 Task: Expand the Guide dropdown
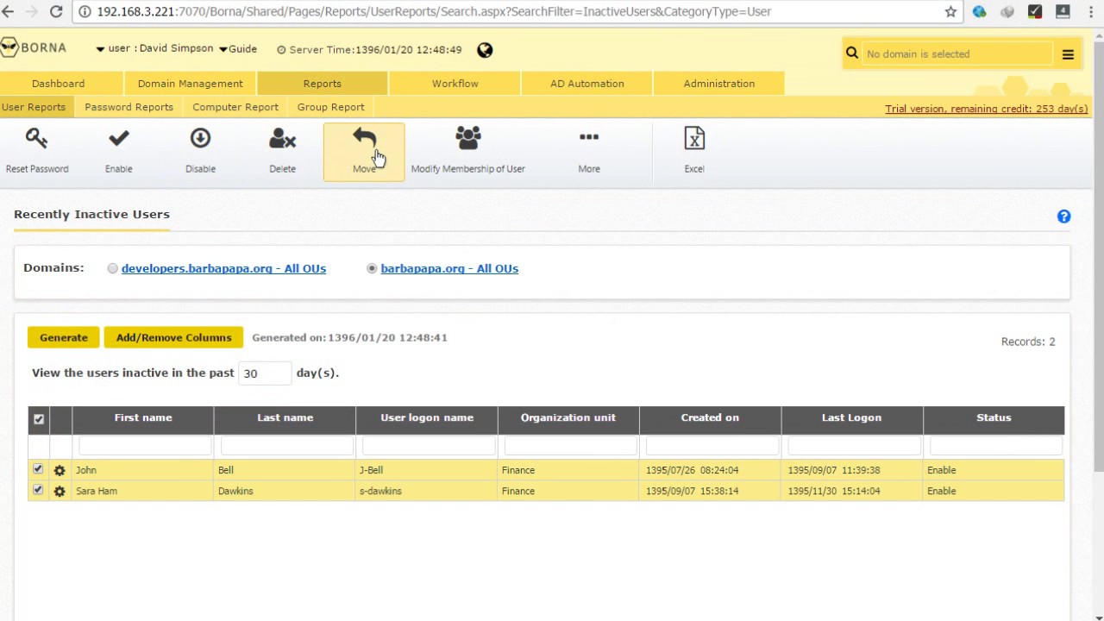coord(238,49)
